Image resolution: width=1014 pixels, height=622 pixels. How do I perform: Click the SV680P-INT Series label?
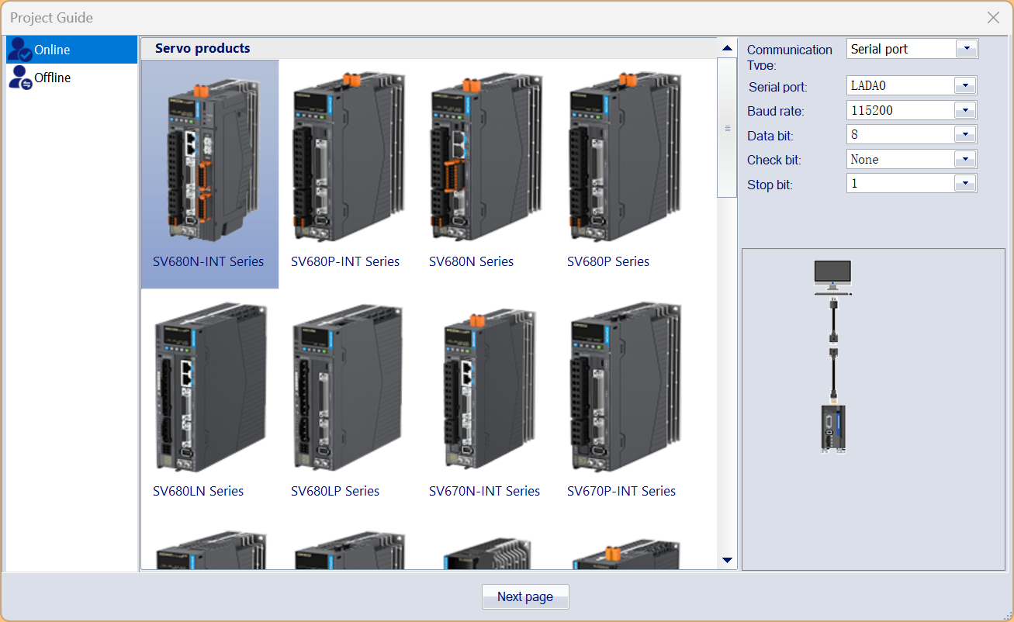click(345, 261)
